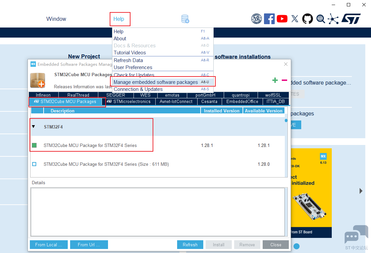This screenshot has width=371, height=253.
Task: Select Manage embedded software packages
Action: 156,82
